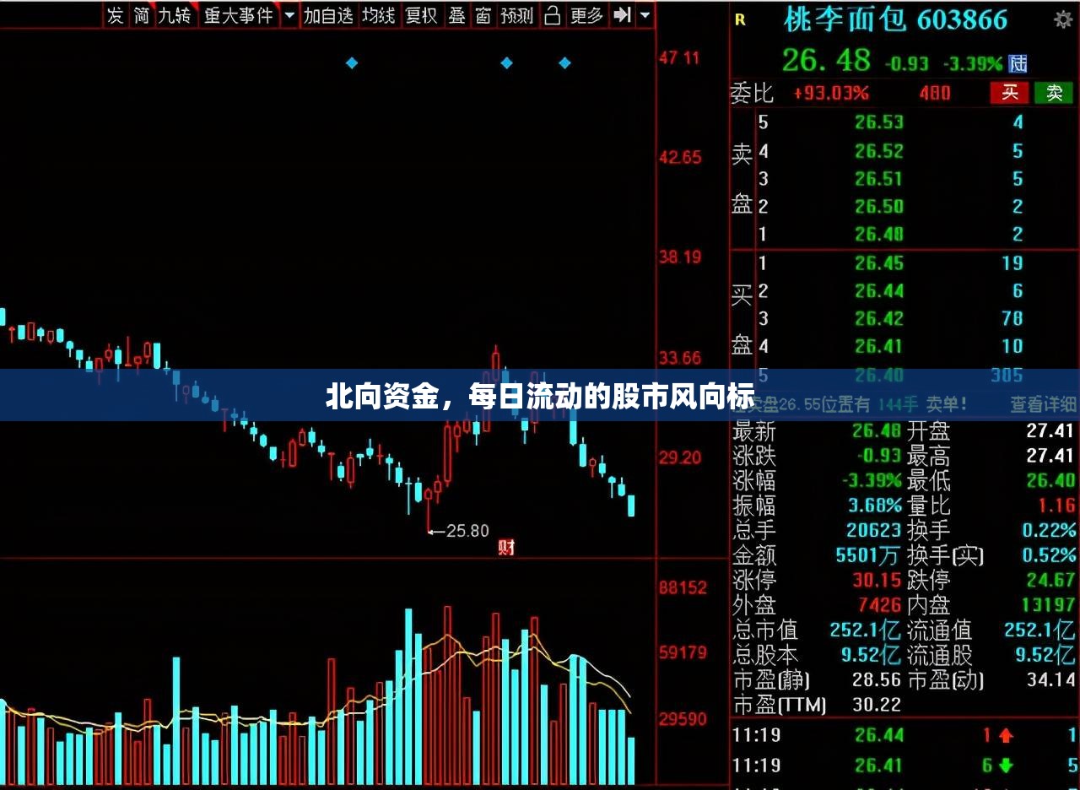Click the 最低 26.40 low value

tap(1050, 481)
